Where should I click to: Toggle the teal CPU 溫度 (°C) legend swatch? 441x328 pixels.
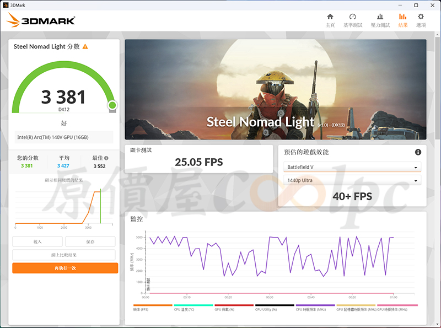click(193, 305)
